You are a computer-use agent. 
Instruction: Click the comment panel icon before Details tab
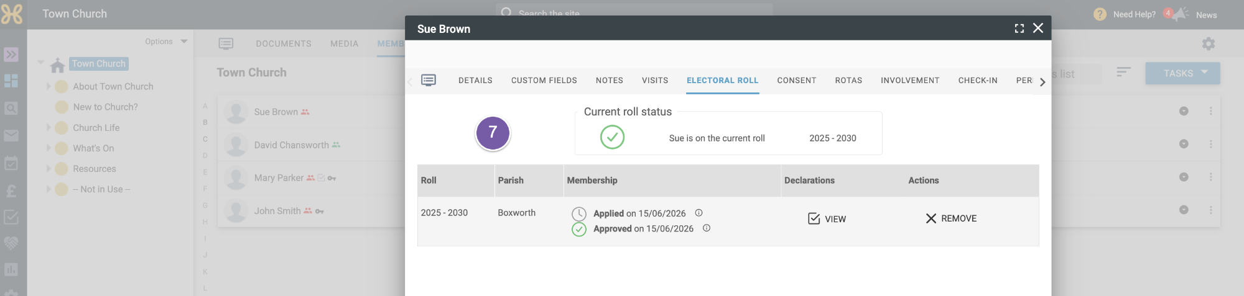429,80
